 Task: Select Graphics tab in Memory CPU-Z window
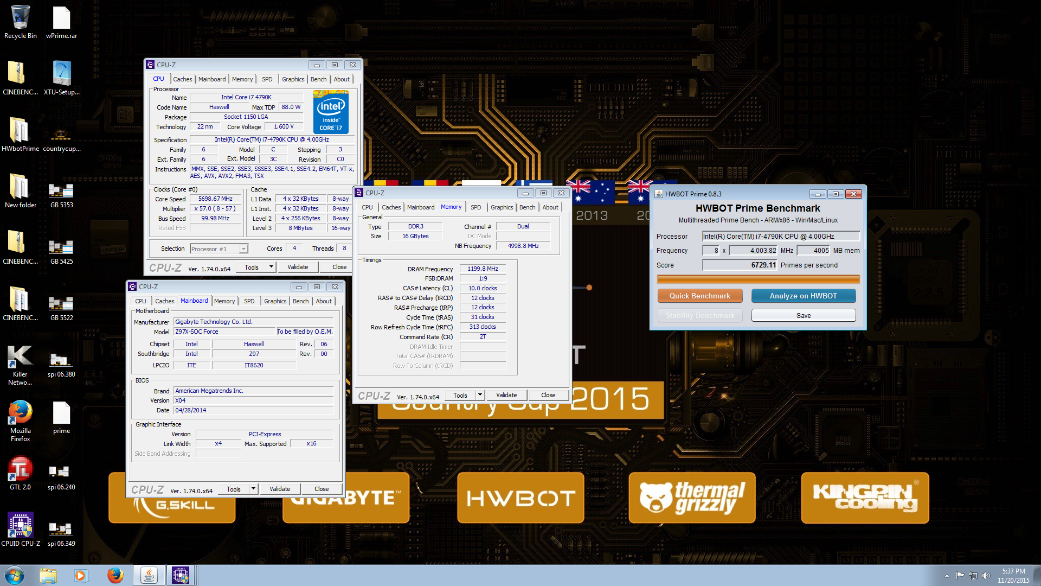coord(502,207)
